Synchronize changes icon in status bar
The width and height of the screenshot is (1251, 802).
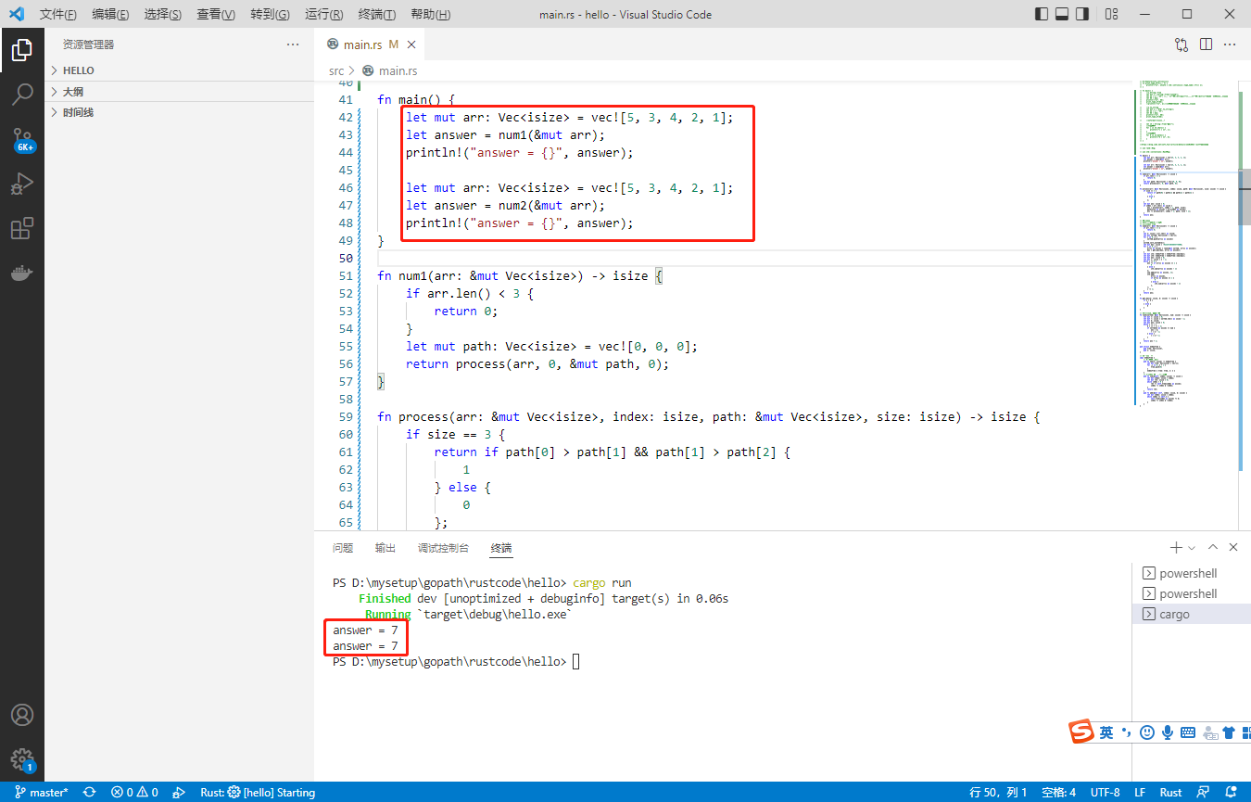(90, 793)
